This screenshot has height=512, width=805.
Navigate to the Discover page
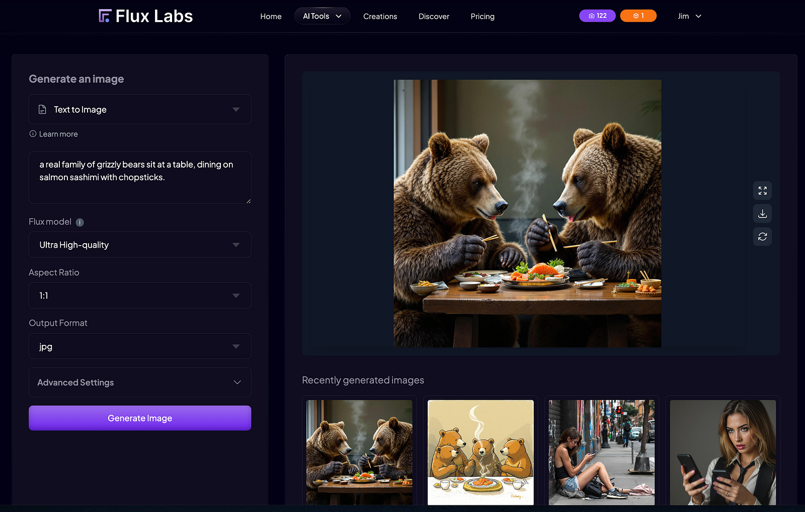pyautogui.click(x=434, y=16)
